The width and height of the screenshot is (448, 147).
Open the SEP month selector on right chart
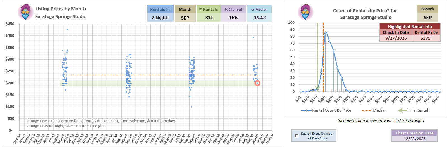click(x=427, y=18)
